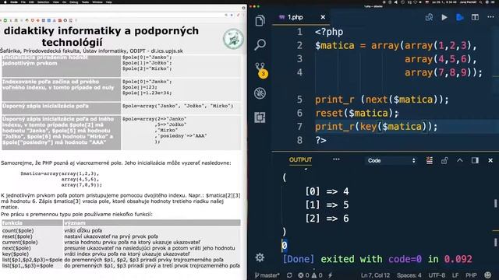This screenshot has width=499, height=280.
Task: Click the reset($matica) code line
Action: coord(357,113)
